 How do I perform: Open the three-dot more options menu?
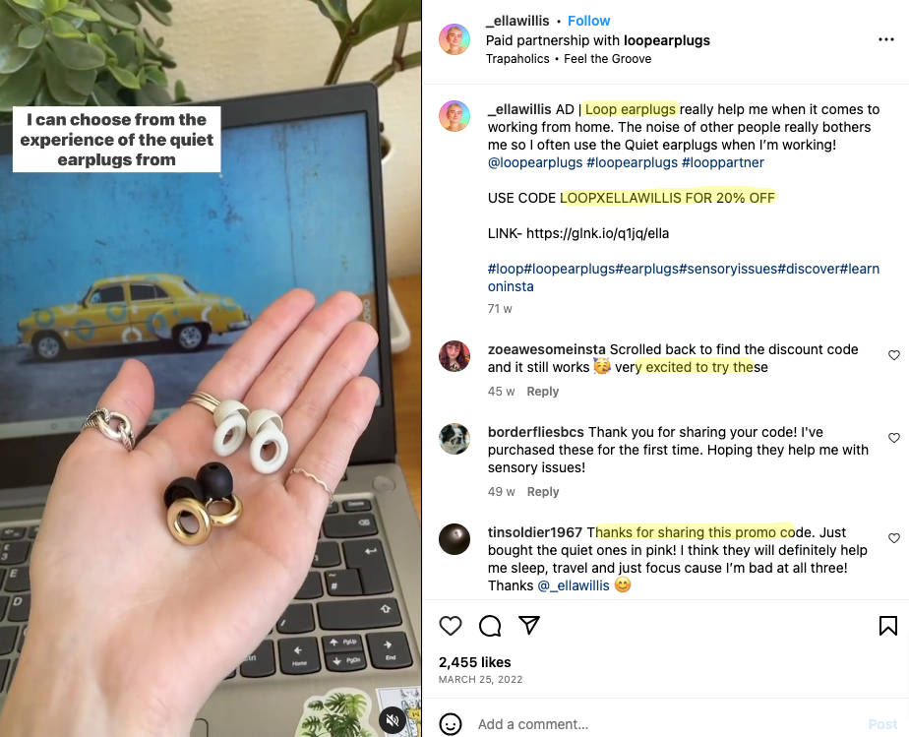(x=885, y=39)
